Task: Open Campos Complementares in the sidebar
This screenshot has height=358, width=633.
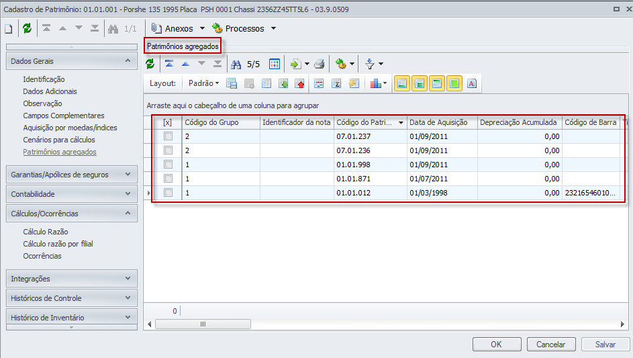Action: tap(63, 116)
